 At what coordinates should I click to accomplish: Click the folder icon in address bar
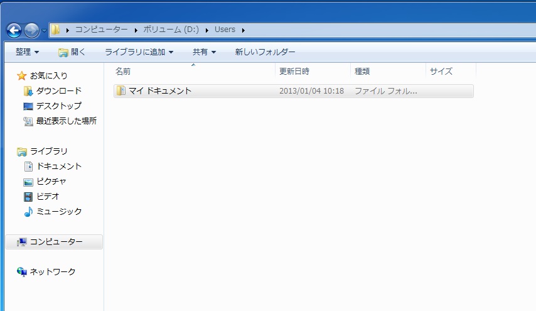tap(55, 30)
